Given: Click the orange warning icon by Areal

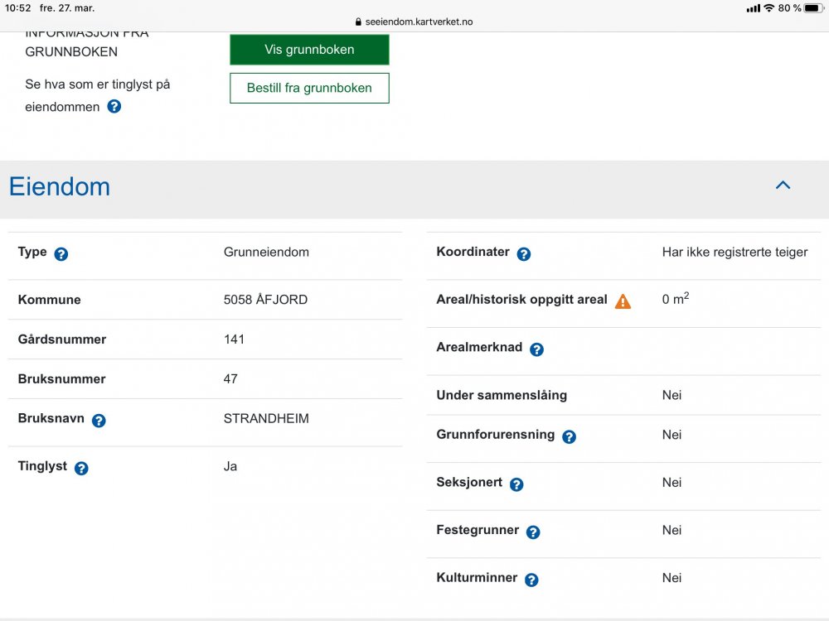Looking at the screenshot, I should (x=623, y=301).
